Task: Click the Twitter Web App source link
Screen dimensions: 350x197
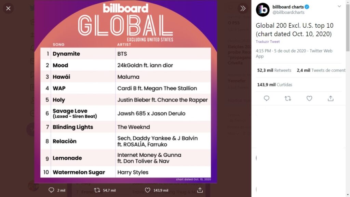Action: tap(294, 53)
